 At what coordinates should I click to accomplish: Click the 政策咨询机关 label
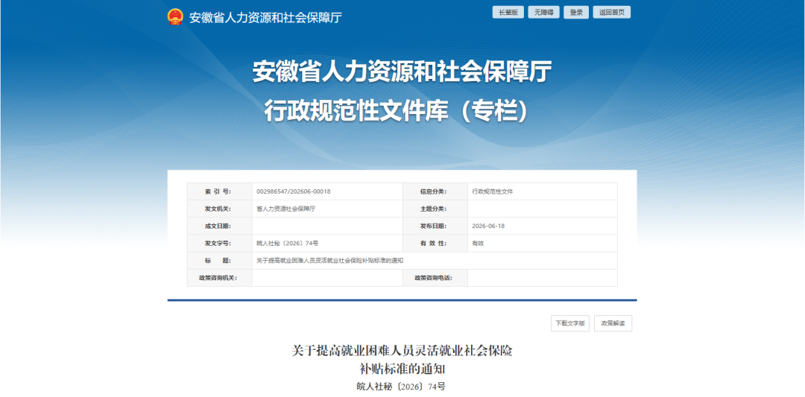218,278
